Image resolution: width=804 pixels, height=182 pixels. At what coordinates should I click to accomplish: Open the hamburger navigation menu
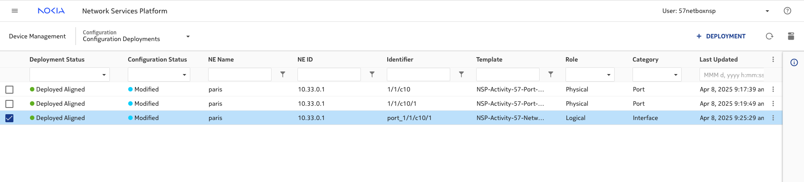point(15,11)
